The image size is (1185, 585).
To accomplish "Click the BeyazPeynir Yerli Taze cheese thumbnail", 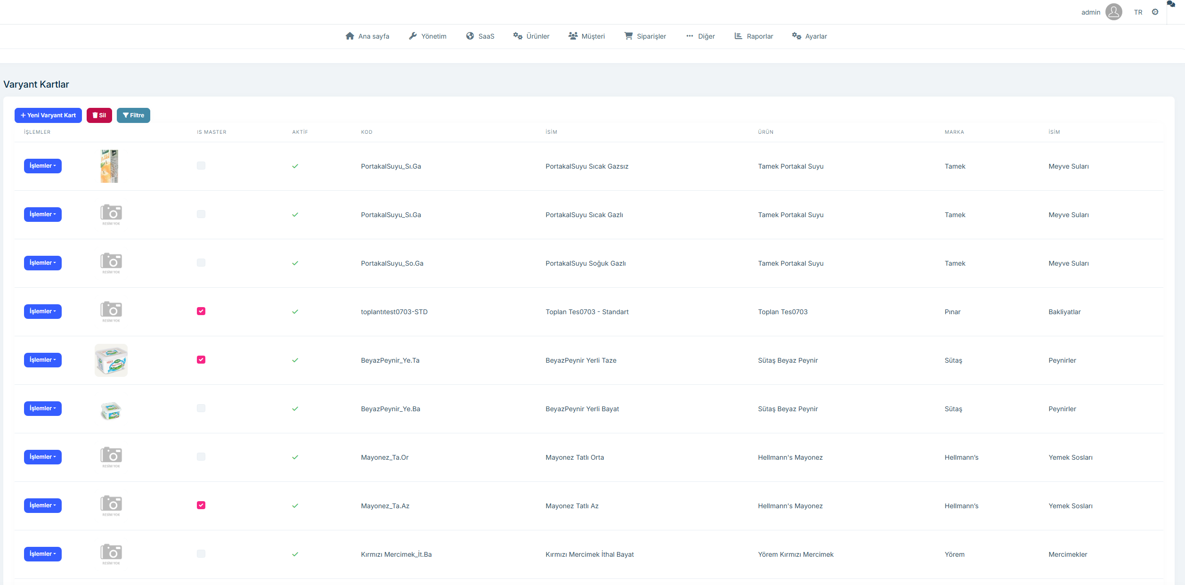I will pyautogui.click(x=111, y=360).
